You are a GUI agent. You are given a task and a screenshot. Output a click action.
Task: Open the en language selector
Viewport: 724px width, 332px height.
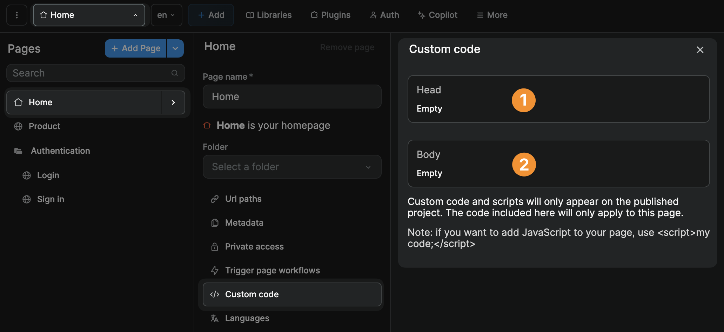click(x=166, y=15)
